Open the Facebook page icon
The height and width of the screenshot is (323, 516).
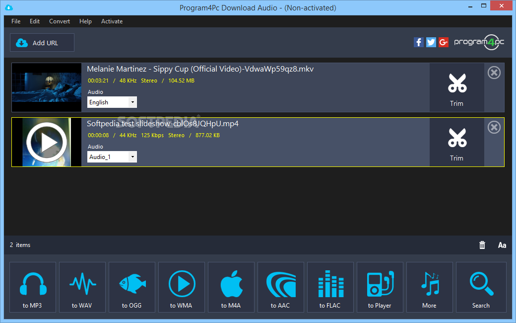pos(419,42)
